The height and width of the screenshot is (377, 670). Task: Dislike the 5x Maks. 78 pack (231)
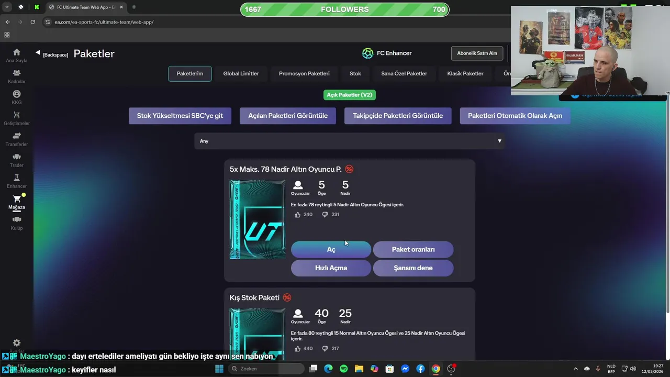325,215
